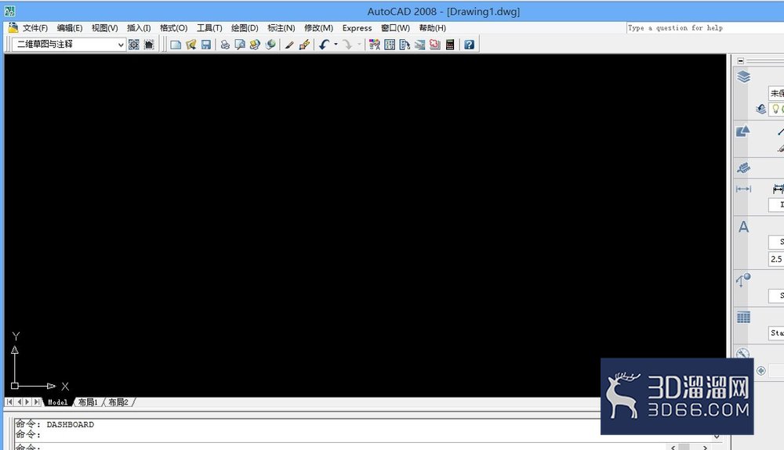Switch to the 布局2 layout tab

point(118,402)
